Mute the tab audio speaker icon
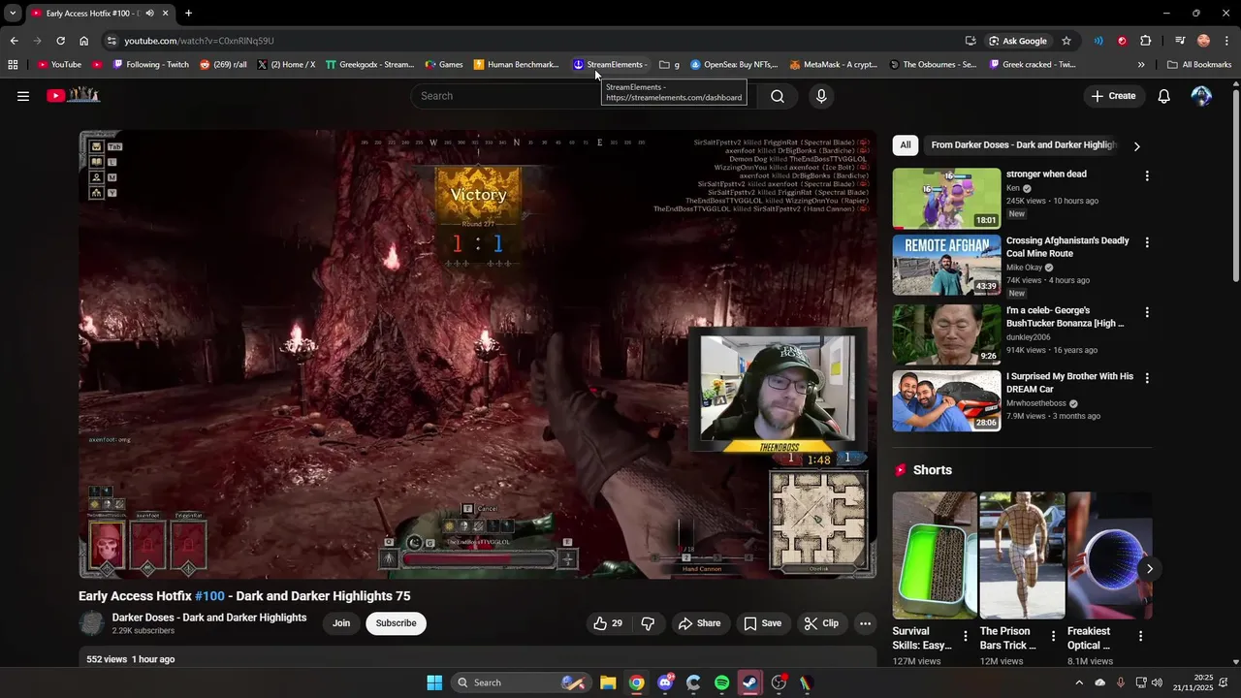The width and height of the screenshot is (1241, 698). (149, 14)
